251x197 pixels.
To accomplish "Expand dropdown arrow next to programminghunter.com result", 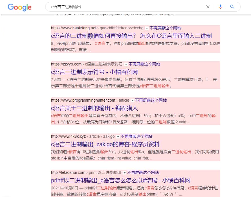I will pyautogui.click(x=132, y=100).
